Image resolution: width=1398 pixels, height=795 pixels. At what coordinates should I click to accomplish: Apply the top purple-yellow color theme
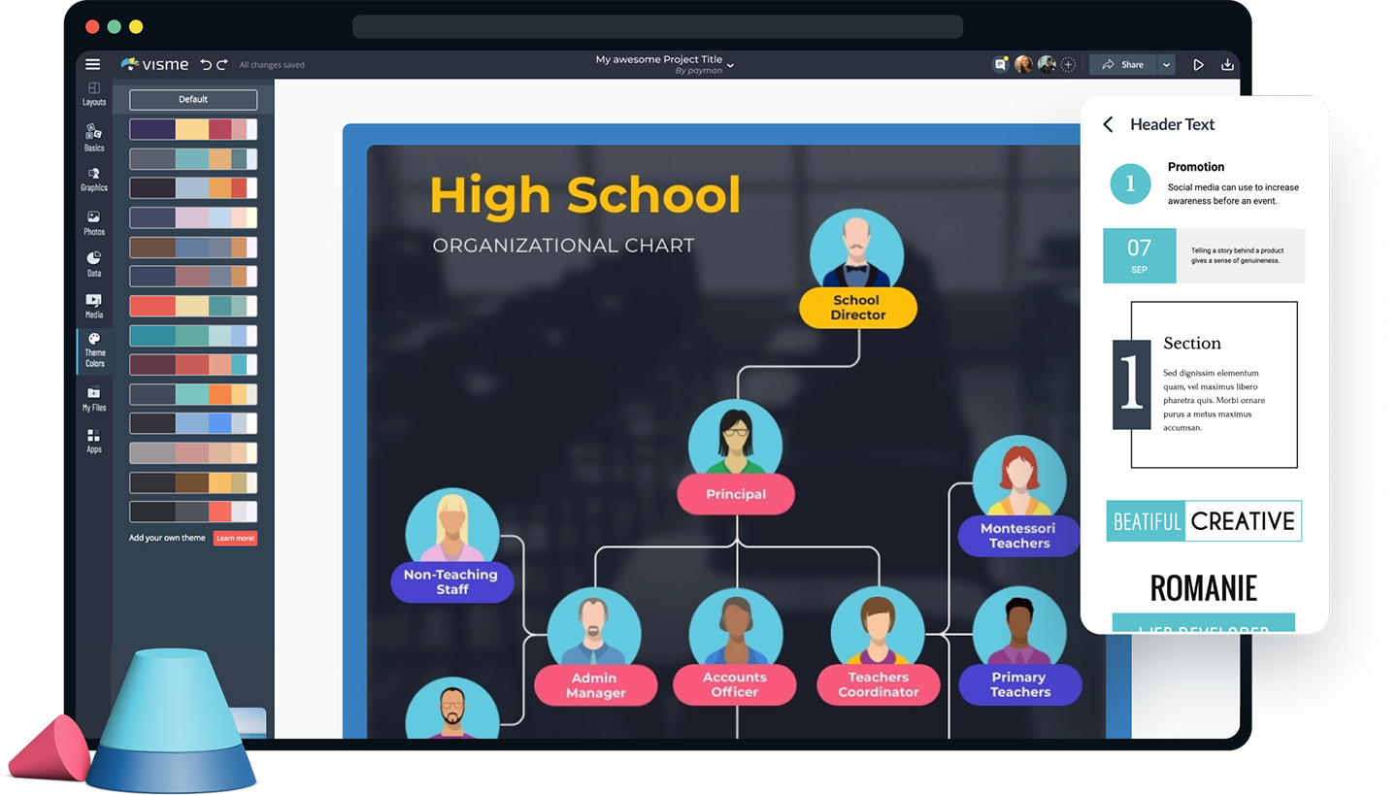192,128
